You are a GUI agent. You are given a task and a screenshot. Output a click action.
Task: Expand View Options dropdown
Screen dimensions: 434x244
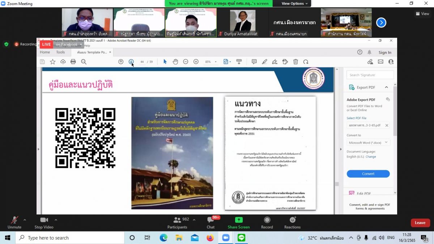(295, 4)
